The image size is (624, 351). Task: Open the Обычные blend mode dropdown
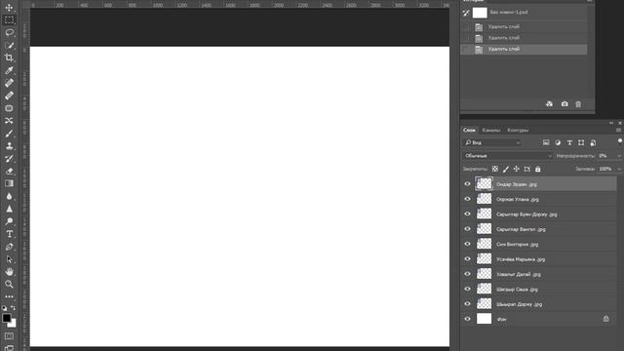coord(508,156)
